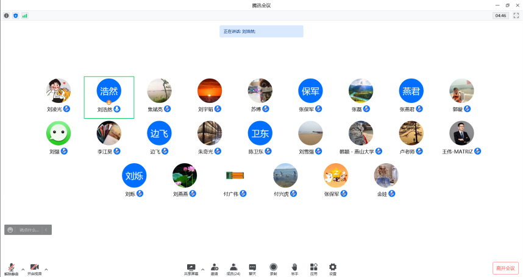
Task: Check the green network signal icon
Action: tap(25, 15)
